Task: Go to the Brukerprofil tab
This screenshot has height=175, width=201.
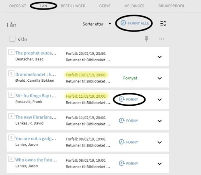Action: pyautogui.click(x=172, y=6)
